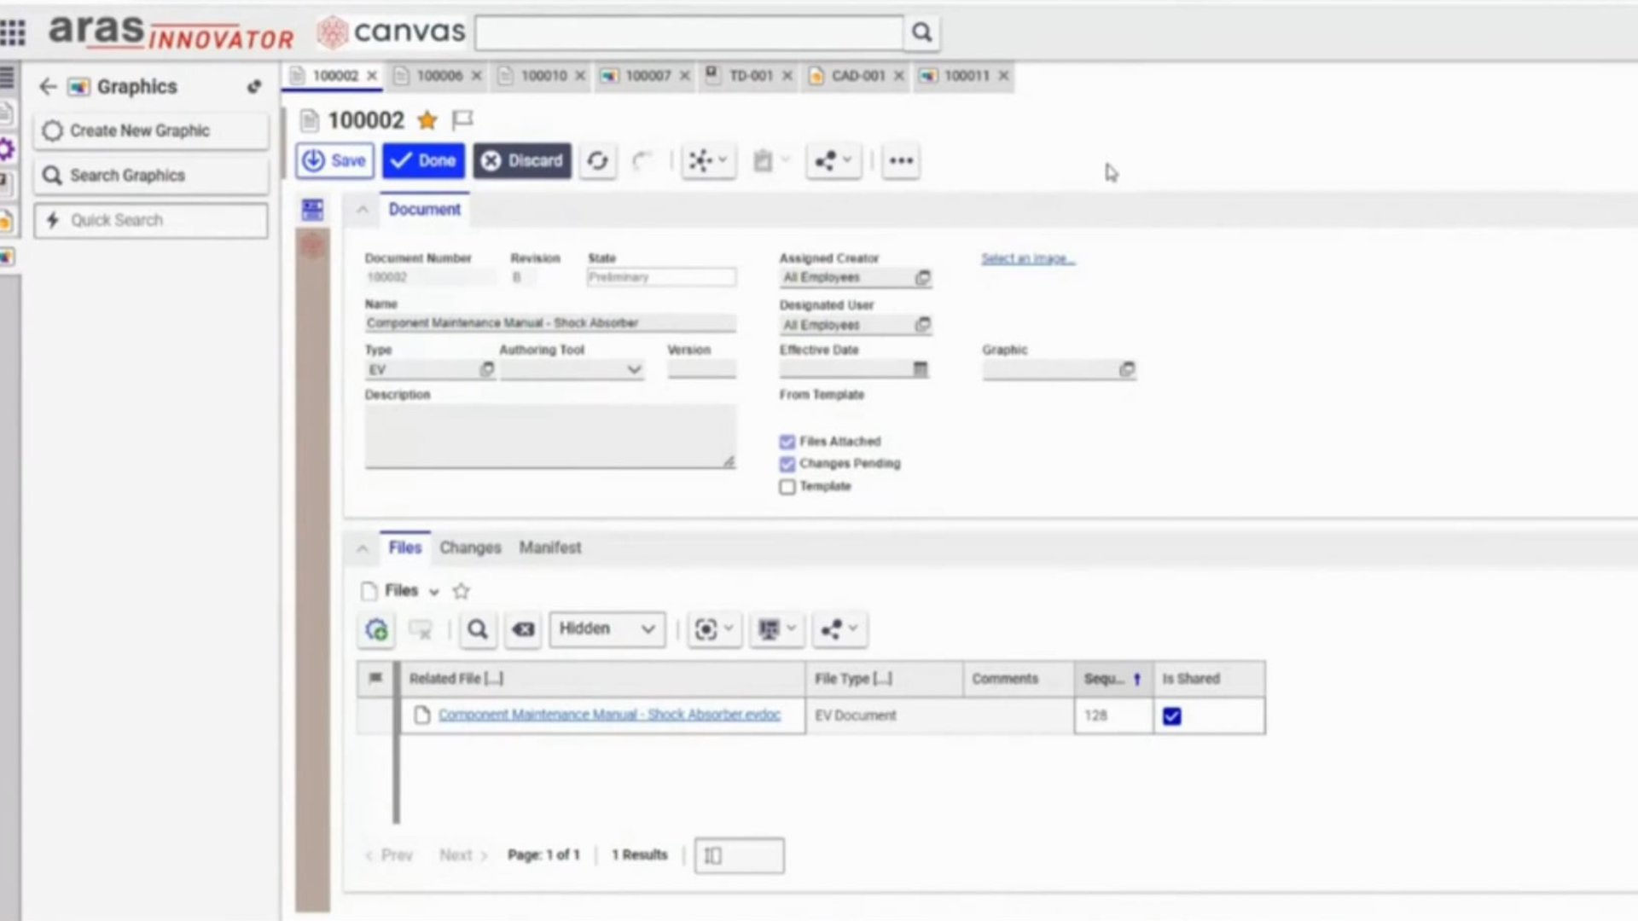The image size is (1638, 921).
Task: Click the add file icon in Files toolbar
Action: tap(376, 629)
